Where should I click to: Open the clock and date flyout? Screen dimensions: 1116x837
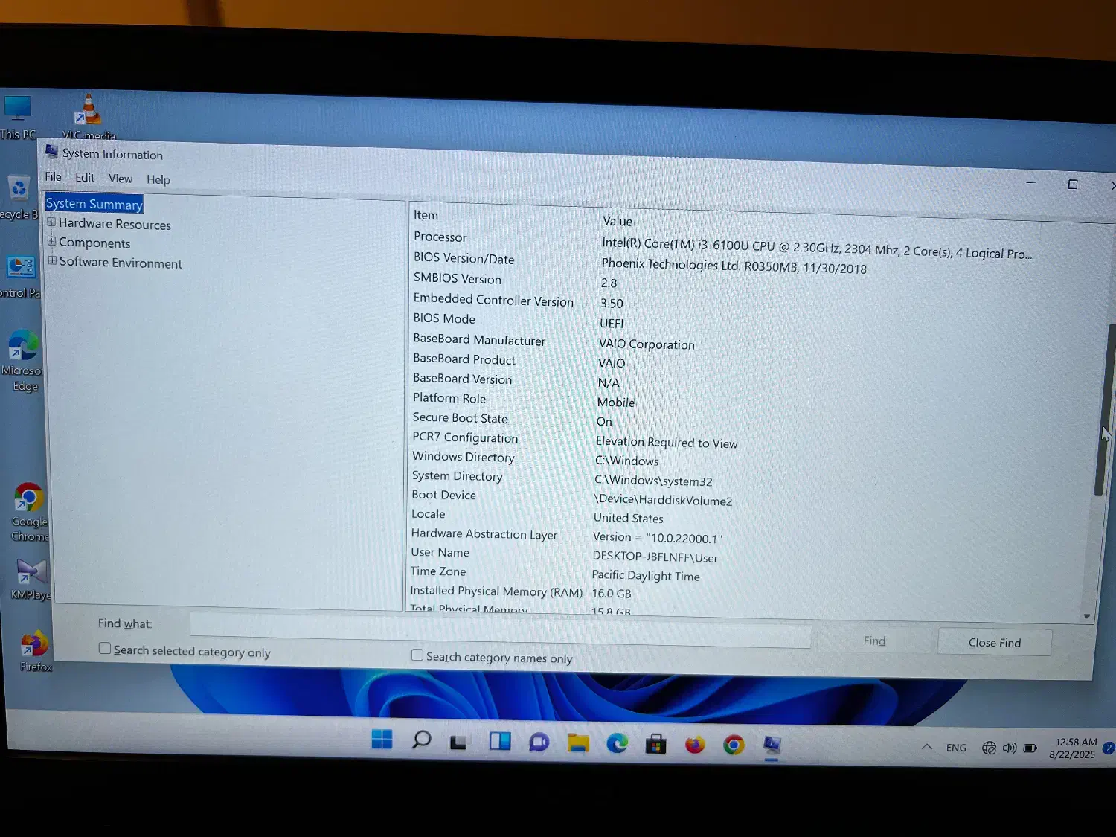coord(1073,748)
